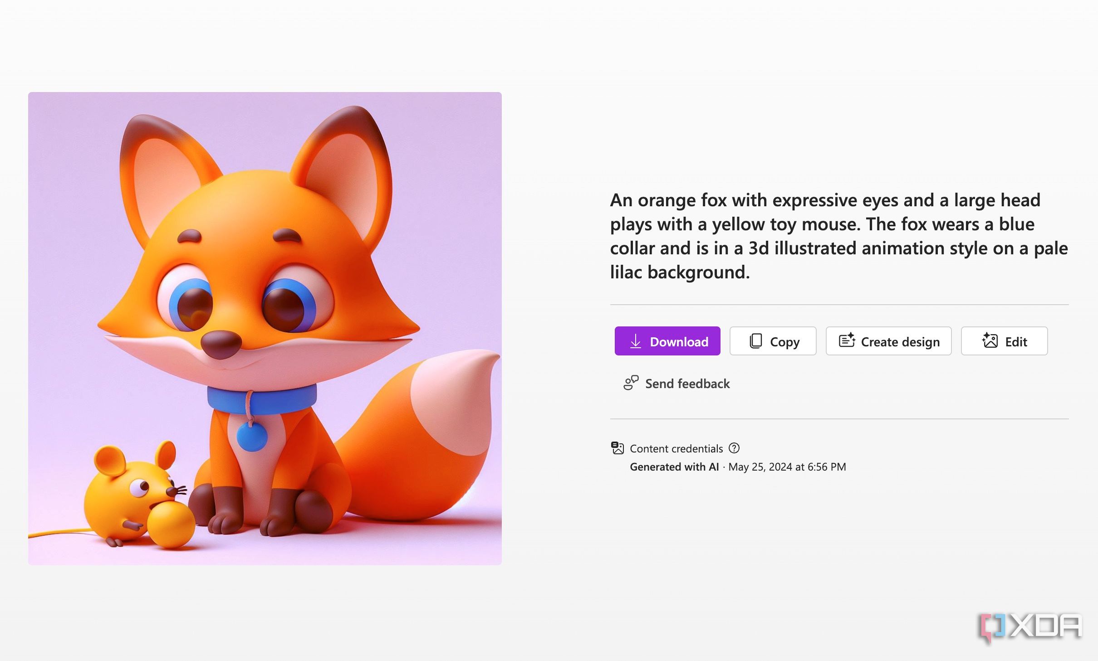Open Create design for this image
Screen dimensions: 1098x661
[x=888, y=341]
